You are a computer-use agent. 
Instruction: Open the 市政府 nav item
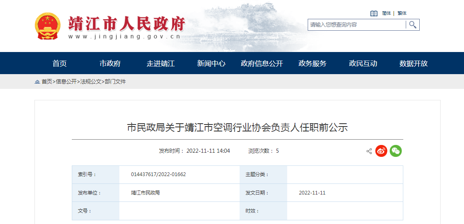pos(110,63)
